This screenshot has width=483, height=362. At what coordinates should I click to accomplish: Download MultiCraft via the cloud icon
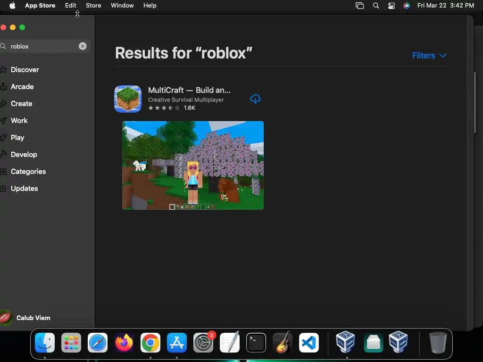[255, 99]
